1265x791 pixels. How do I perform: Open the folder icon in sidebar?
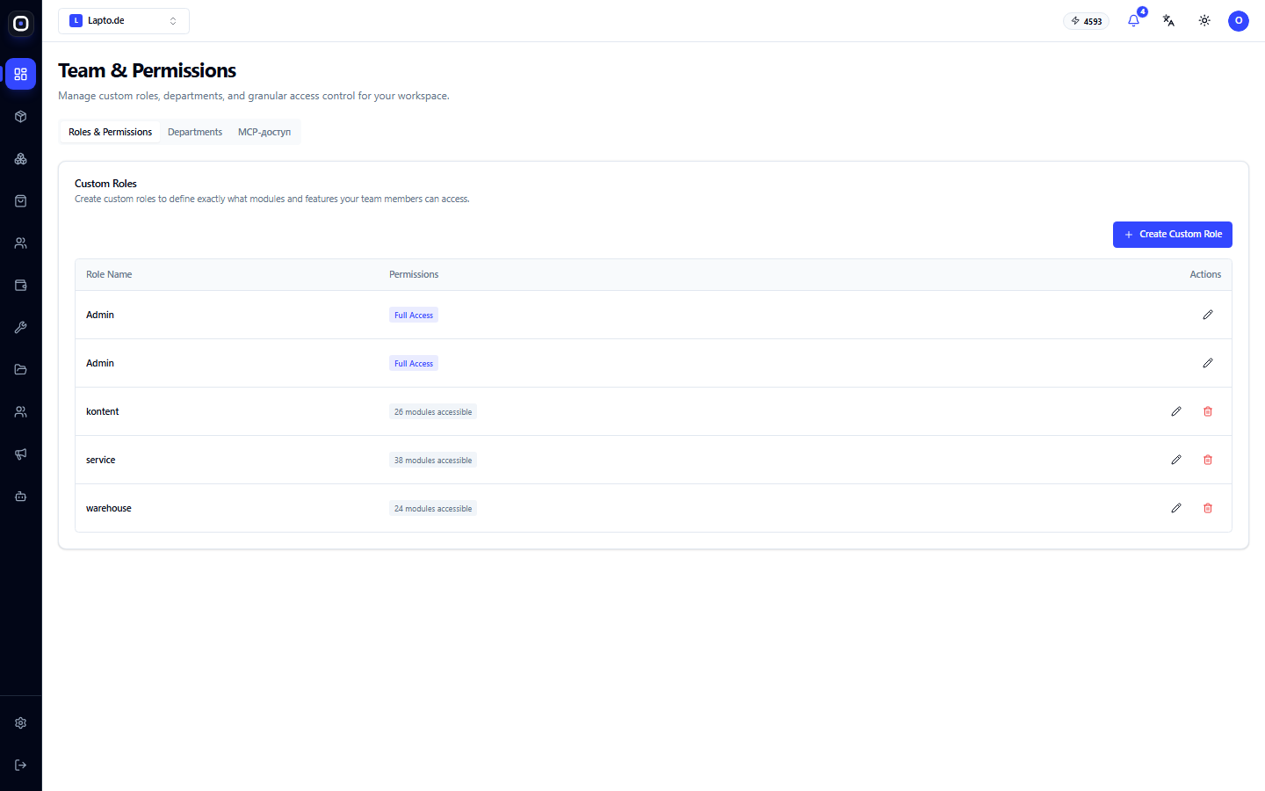(x=21, y=369)
